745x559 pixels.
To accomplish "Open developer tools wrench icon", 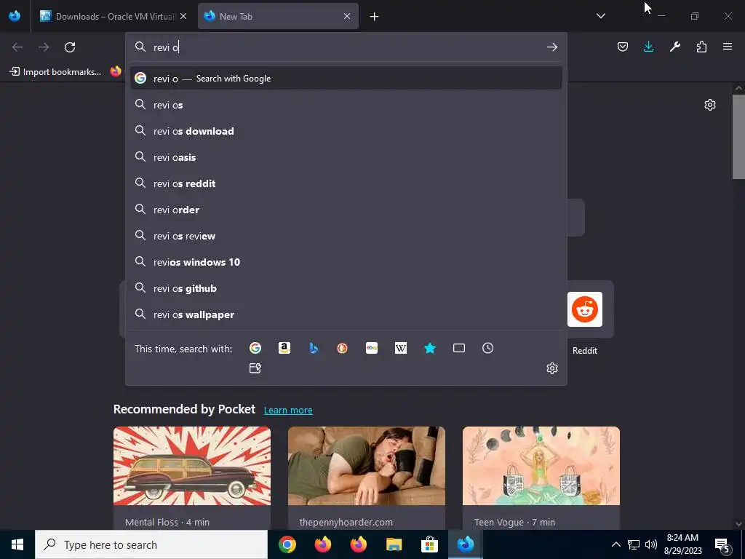I will pyautogui.click(x=674, y=47).
